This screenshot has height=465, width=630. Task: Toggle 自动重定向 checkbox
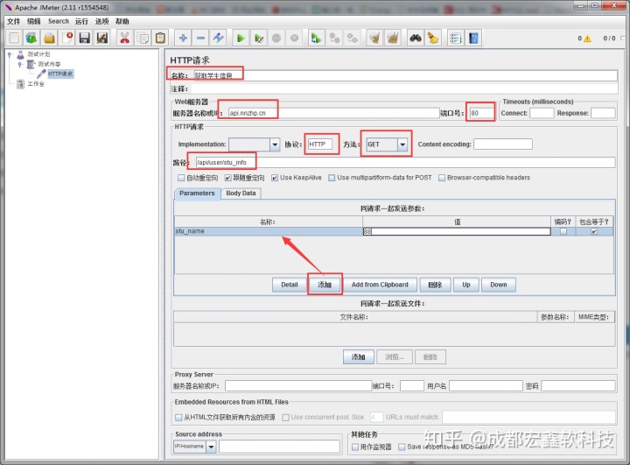coord(181,178)
